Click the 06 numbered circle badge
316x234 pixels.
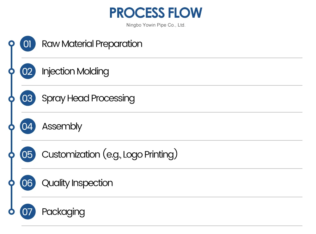[x=27, y=183]
